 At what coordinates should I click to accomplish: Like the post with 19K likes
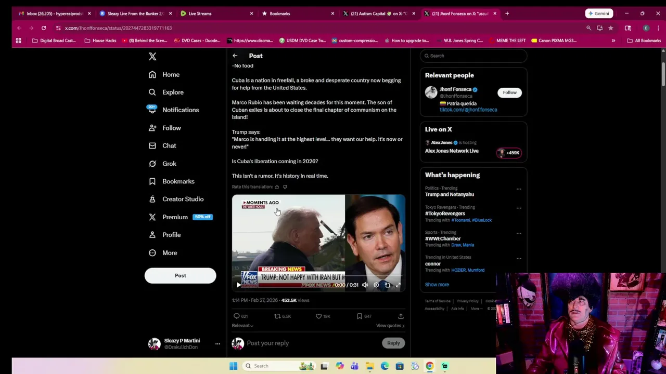(323, 316)
